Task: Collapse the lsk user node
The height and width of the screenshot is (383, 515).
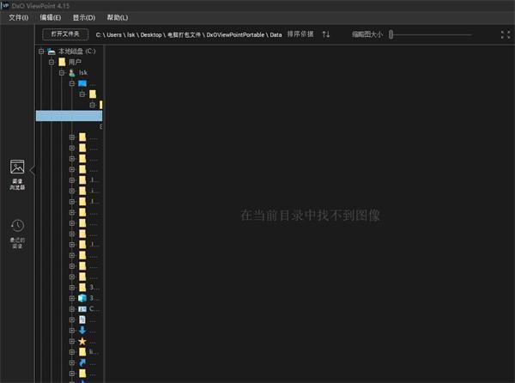Action: pyautogui.click(x=62, y=73)
